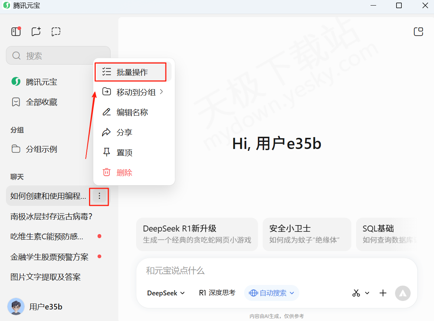Open chat 金融学生股票预警方案
This screenshot has width=434, height=321.
pos(58,257)
